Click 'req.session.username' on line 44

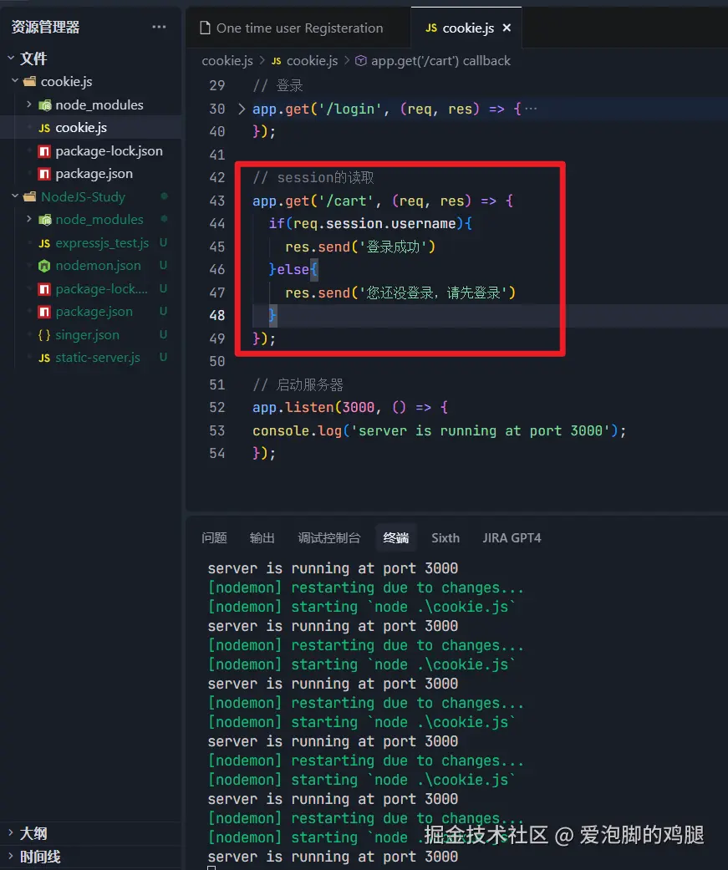pyautogui.click(x=374, y=224)
